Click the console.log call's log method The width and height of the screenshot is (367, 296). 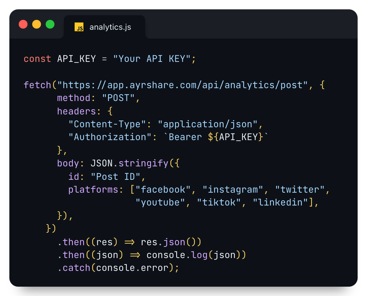[x=199, y=255]
